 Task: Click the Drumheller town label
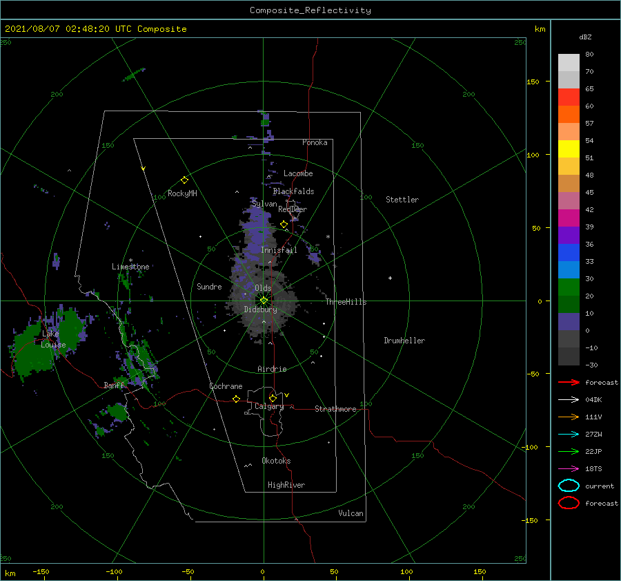(404, 341)
